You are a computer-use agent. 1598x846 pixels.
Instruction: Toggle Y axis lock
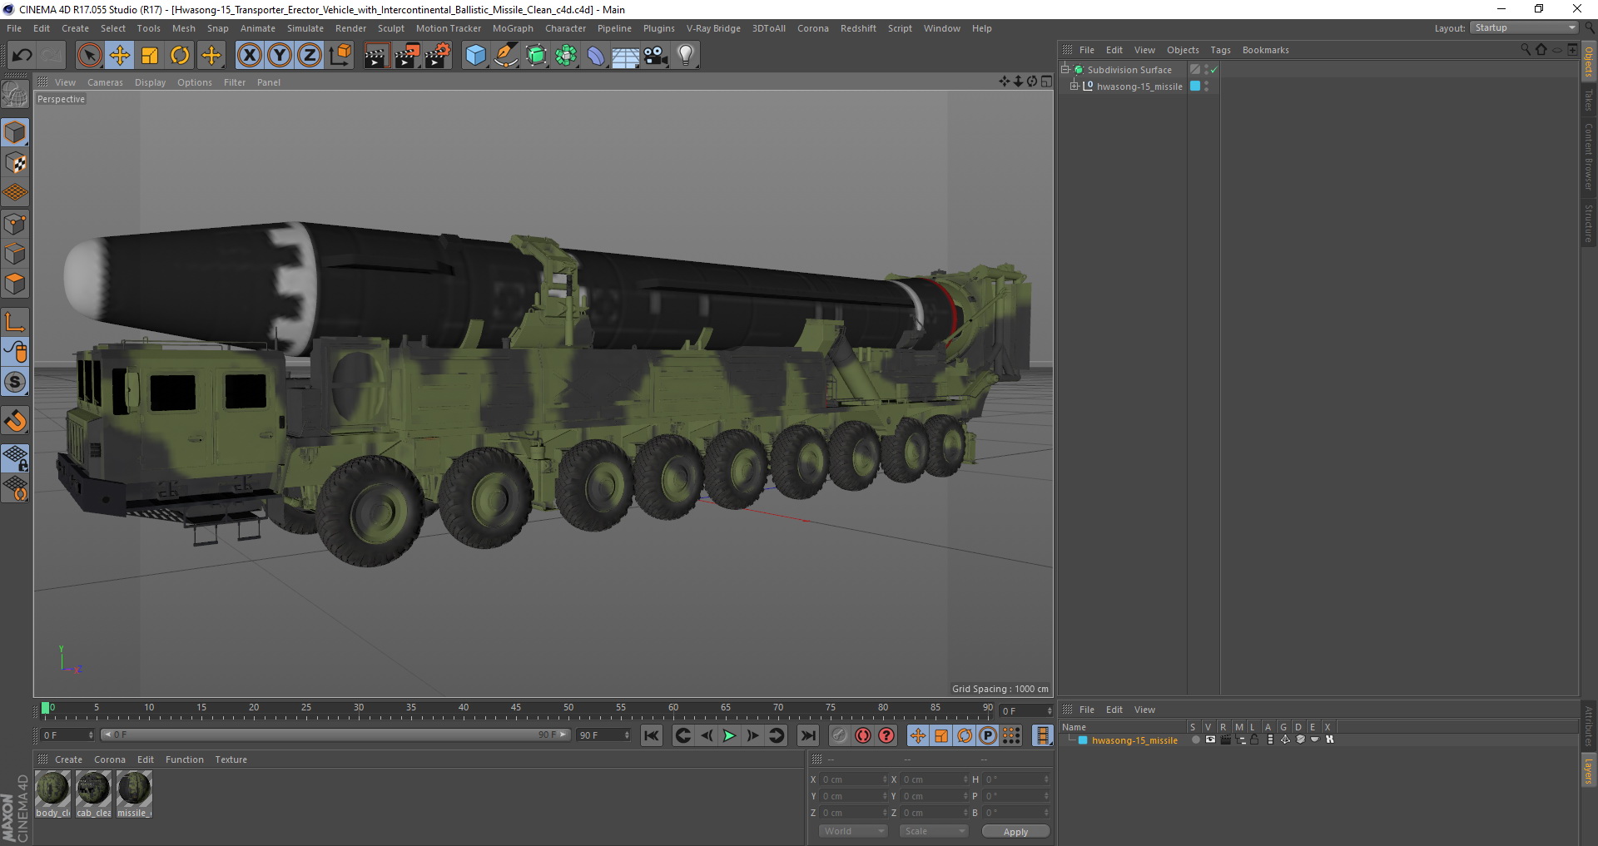[280, 56]
